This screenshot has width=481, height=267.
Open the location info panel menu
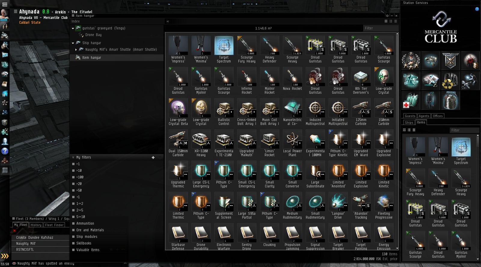coord(15,11)
